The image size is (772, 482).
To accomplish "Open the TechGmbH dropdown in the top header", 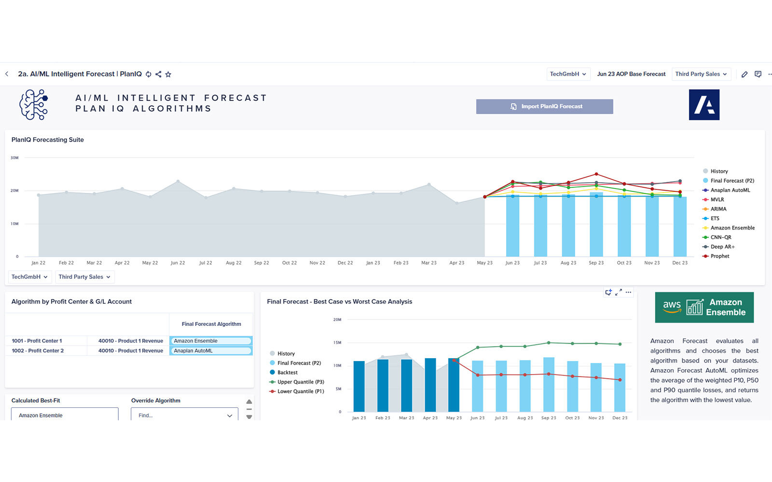I will [568, 74].
